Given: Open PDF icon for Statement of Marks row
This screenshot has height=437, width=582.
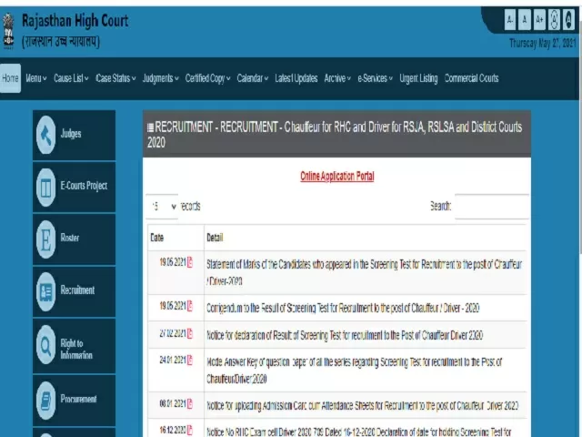Looking at the screenshot, I should point(190,262).
